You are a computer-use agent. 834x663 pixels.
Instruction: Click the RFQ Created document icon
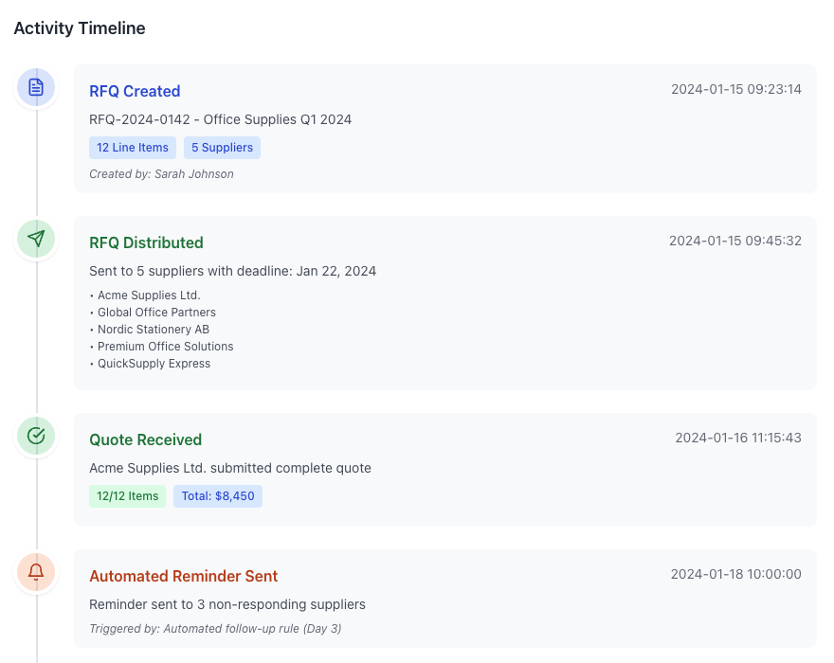click(36, 87)
